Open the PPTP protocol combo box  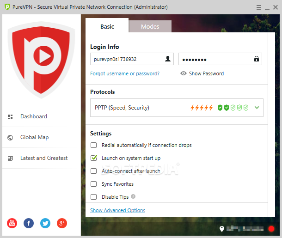tap(177, 108)
